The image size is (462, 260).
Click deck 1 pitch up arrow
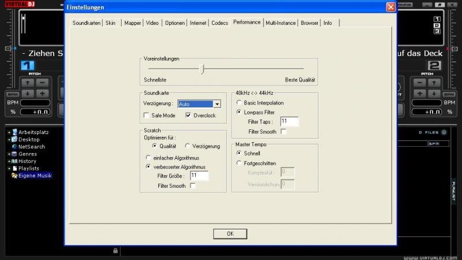[x=27, y=83]
